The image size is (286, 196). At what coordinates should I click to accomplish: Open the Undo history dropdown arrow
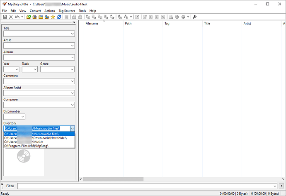22,17
